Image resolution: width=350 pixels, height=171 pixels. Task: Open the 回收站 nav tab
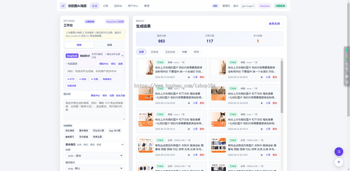coord(118,6)
